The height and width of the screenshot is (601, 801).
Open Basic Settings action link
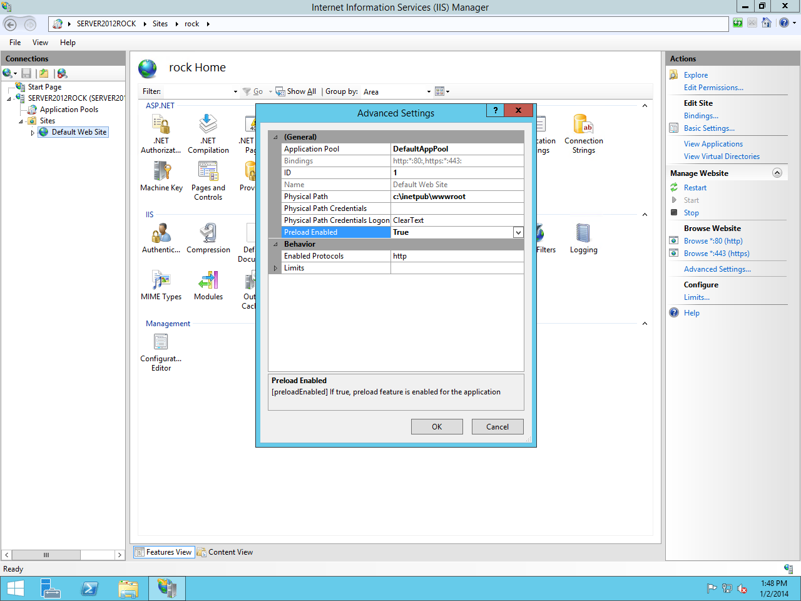[x=709, y=128]
